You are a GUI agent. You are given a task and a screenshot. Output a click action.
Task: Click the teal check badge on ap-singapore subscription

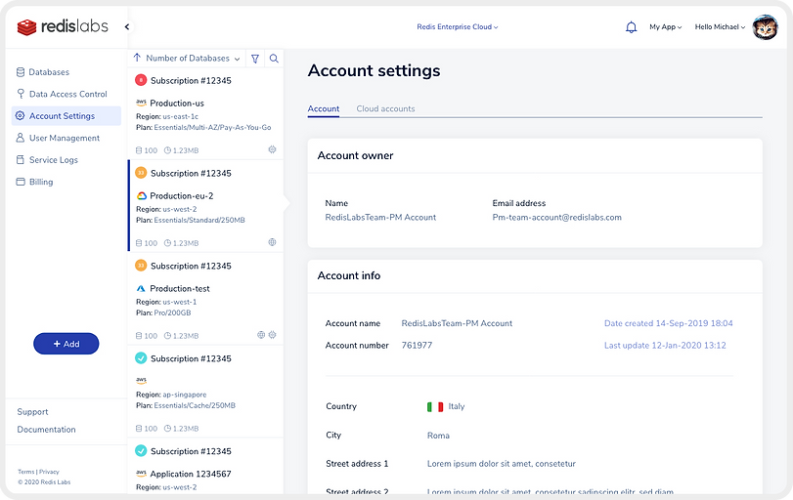click(x=141, y=358)
